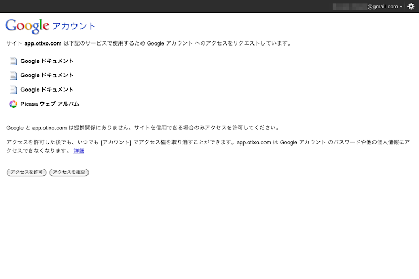Image resolution: width=419 pixels, height=279 pixels.
Task: Open the 詳細 link
Action: point(79,151)
